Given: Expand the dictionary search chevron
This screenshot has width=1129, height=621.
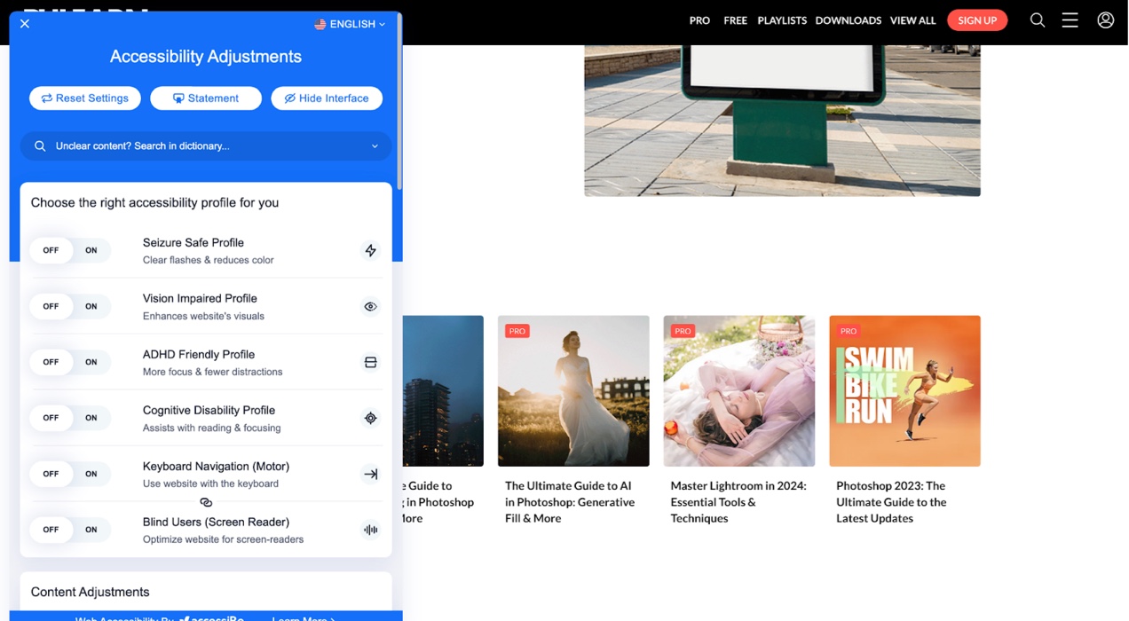Looking at the screenshot, I should coord(375,146).
